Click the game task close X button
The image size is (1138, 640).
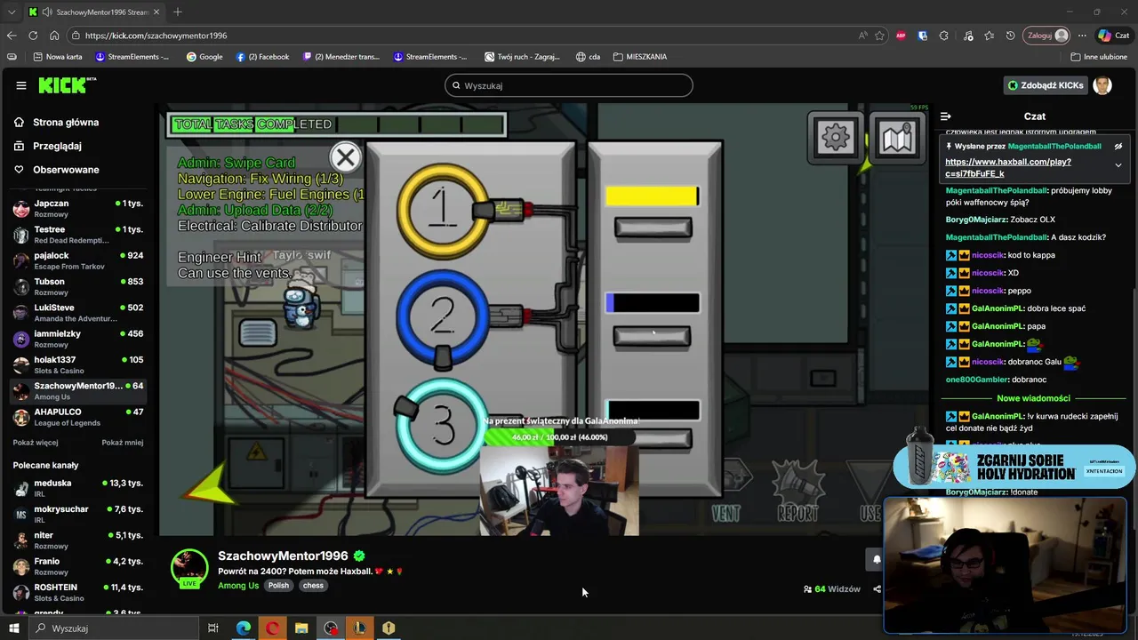coord(345,157)
